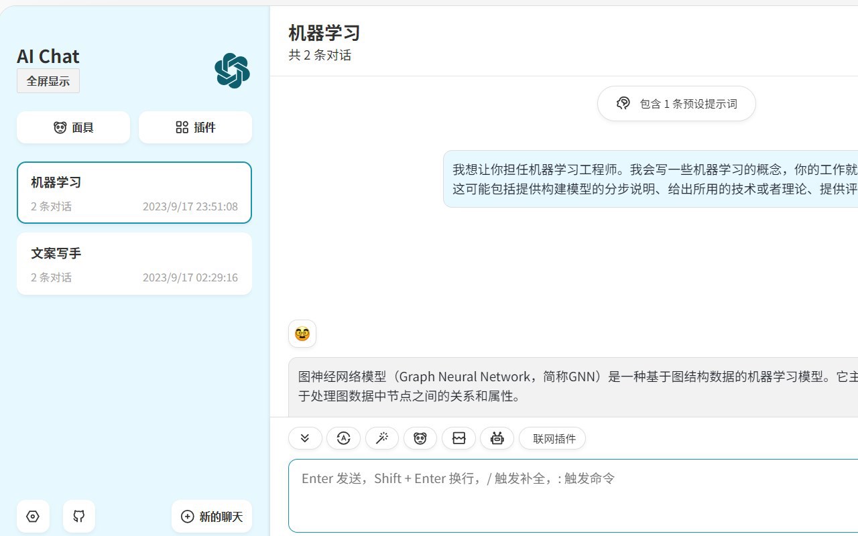Expand the 包含 1 条预设提示词 pill
This screenshot has height=536, width=858.
(x=676, y=103)
